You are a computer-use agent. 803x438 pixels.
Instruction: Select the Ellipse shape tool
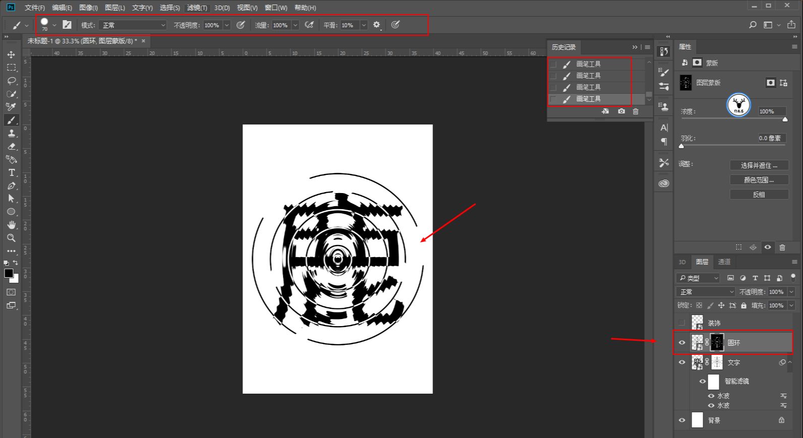click(11, 212)
